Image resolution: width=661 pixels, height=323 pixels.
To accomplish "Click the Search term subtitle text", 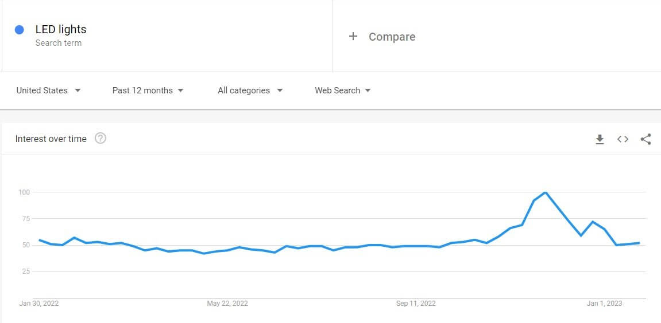I will [x=59, y=43].
